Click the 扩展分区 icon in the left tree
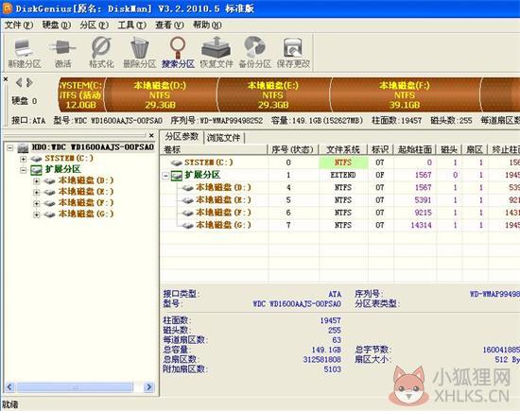This screenshot has width=520, height=411. tap(36, 170)
